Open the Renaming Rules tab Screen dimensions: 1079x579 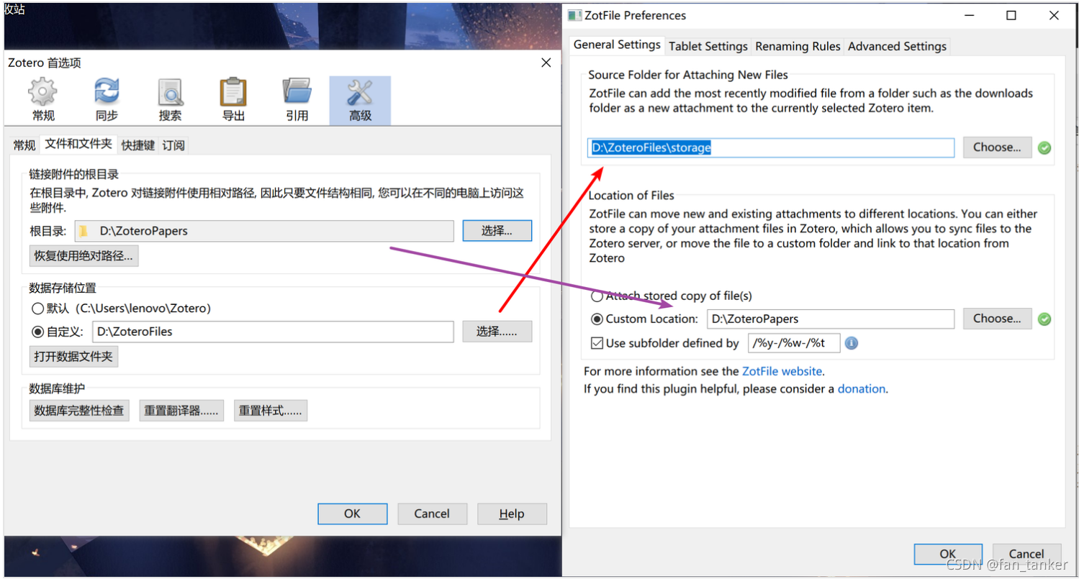coord(798,46)
